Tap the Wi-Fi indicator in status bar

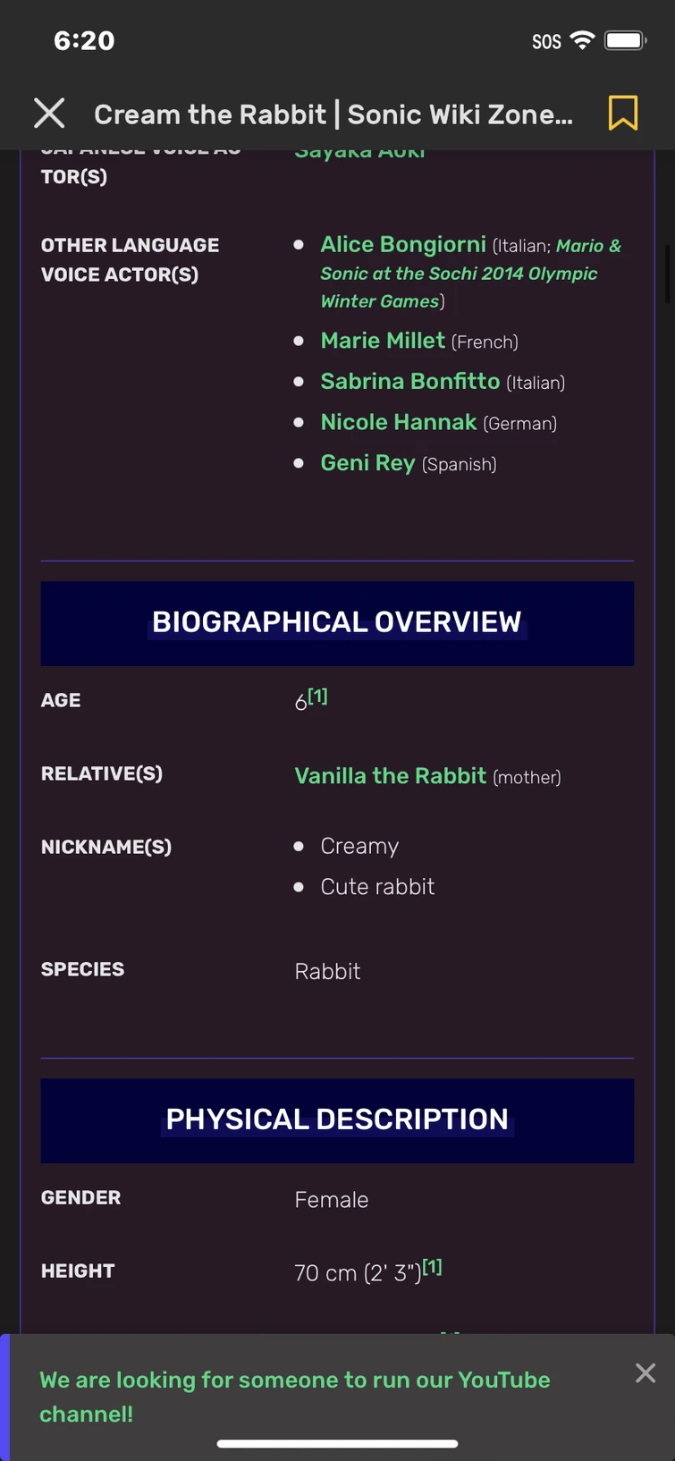(583, 40)
